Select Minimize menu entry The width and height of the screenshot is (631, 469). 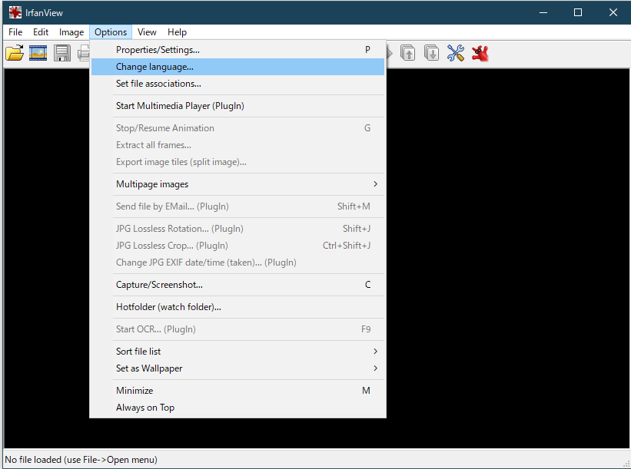pos(237,391)
